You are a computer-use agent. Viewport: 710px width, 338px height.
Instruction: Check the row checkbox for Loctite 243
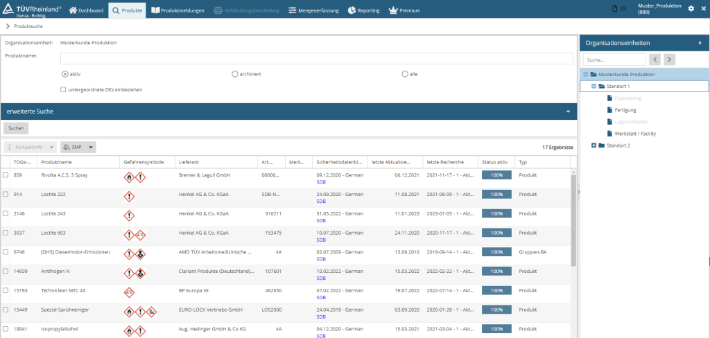point(6,214)
